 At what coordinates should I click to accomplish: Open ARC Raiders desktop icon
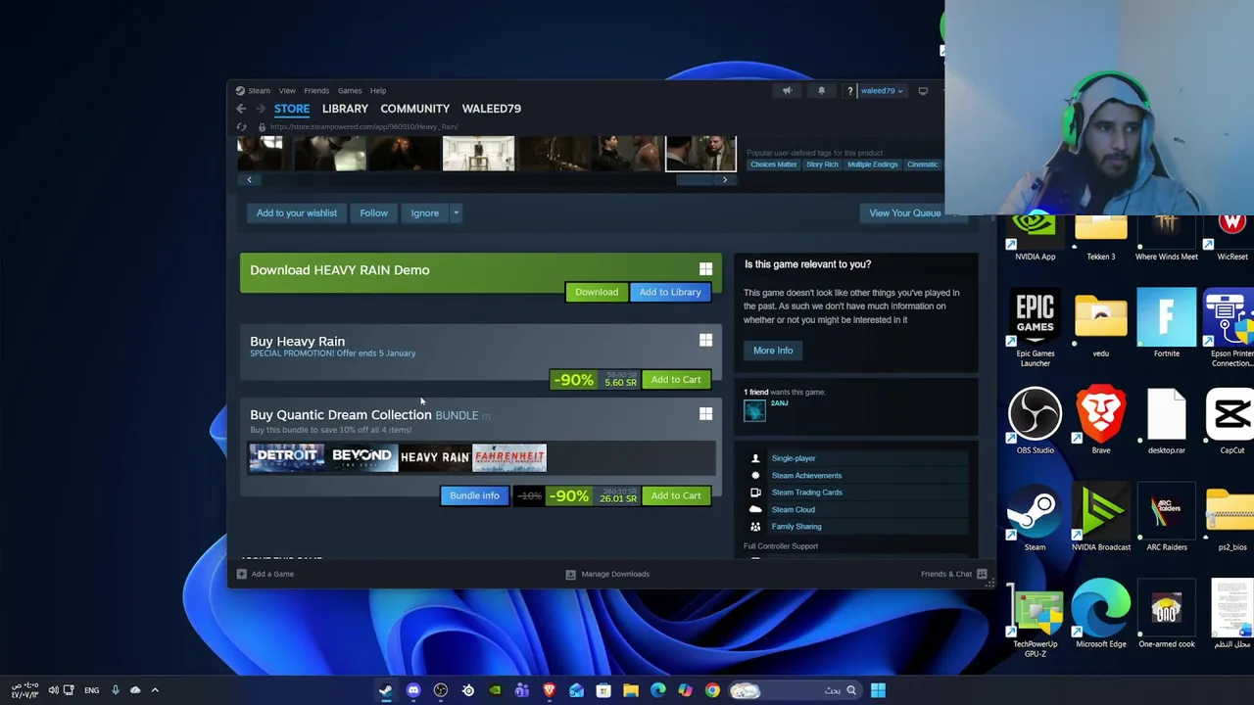click(x=1167, y=518)
